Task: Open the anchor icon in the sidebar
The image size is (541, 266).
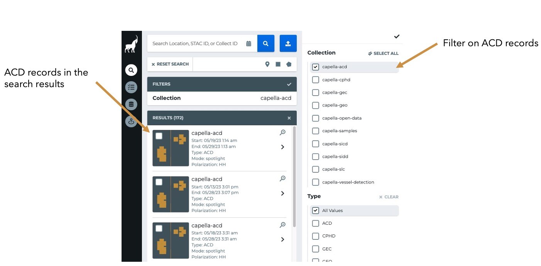Action: (131, 121)
